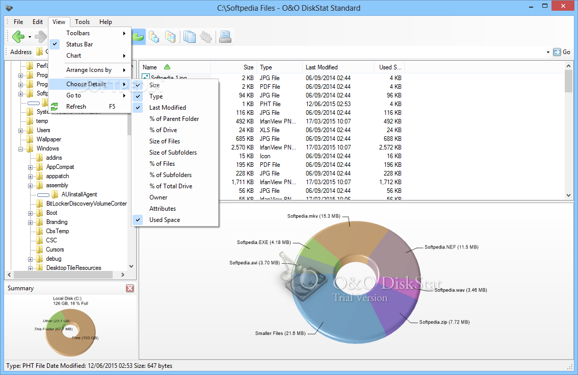Sort by the Name column header

coord(175,67)
